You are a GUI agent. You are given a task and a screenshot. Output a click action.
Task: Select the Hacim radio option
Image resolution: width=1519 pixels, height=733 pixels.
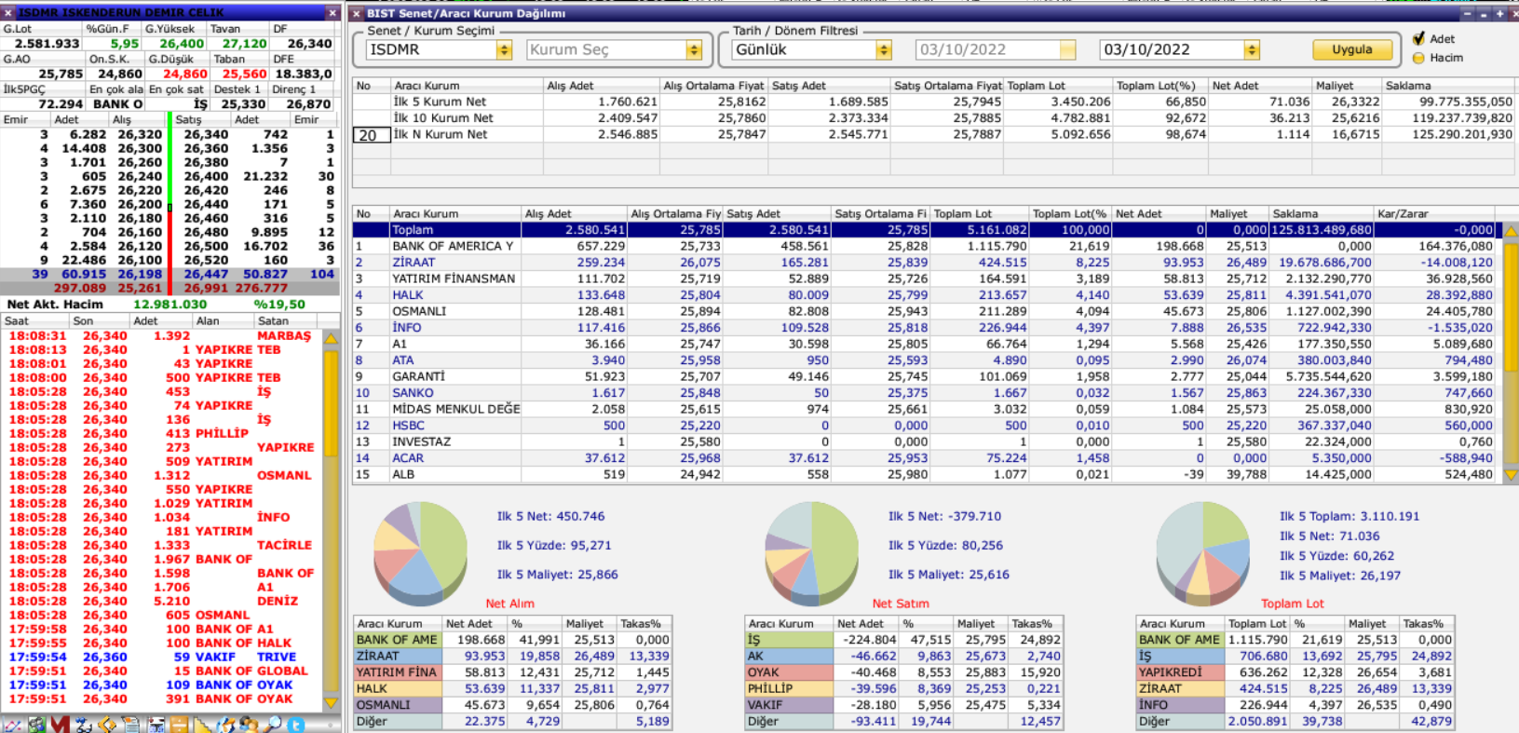click(1418, 58)
